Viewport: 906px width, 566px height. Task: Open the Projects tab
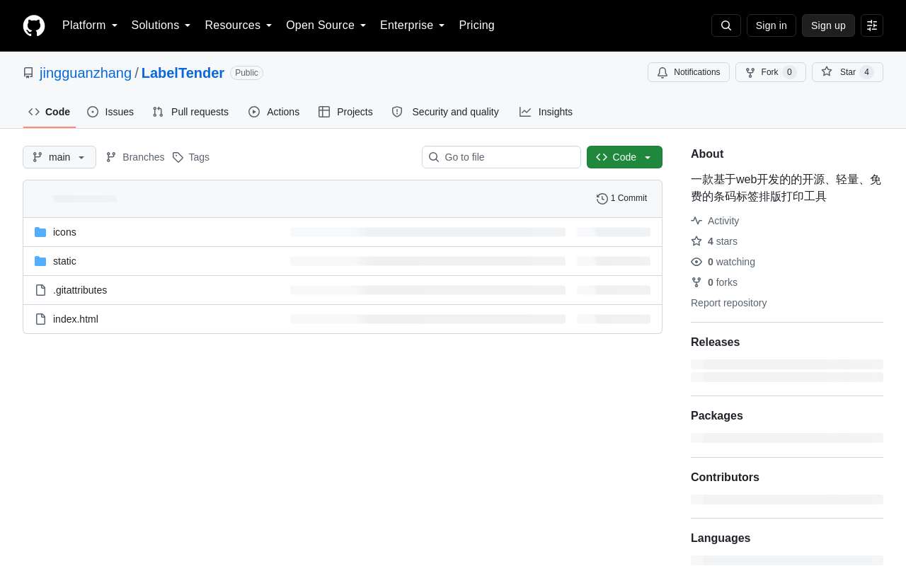(345, 112)
